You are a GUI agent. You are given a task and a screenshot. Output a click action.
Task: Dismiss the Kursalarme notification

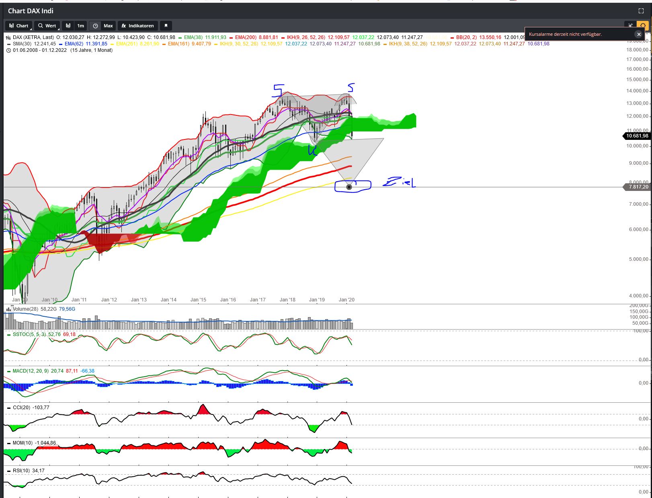pos(639,34)
